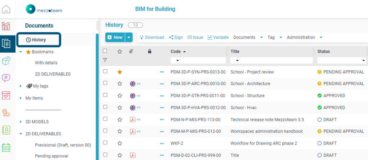Bookmark School - Structure with star
Viewport: 368px width, 160px height.
(120, 95)
